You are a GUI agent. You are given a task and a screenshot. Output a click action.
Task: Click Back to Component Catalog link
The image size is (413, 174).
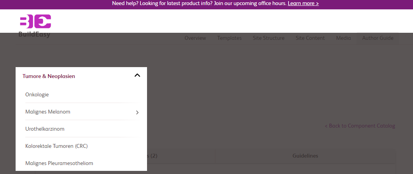(360, 126)
